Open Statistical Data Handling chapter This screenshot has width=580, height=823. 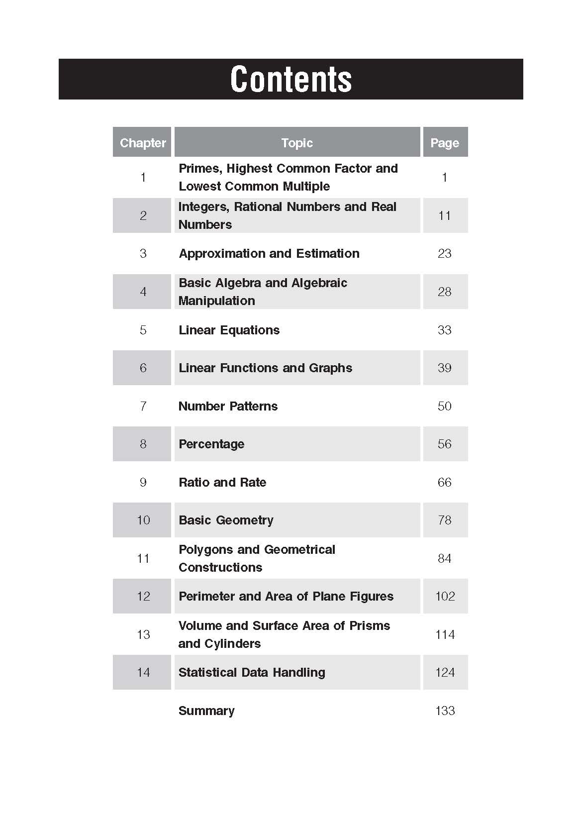click(252, 672)
